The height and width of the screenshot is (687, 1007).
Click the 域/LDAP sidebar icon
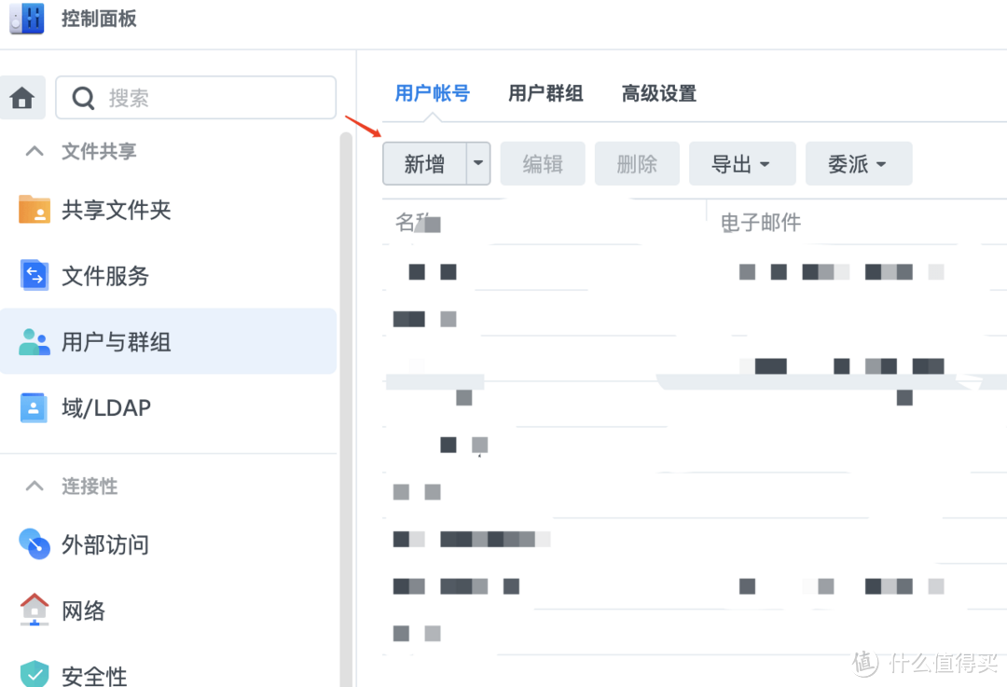point(34,407)
